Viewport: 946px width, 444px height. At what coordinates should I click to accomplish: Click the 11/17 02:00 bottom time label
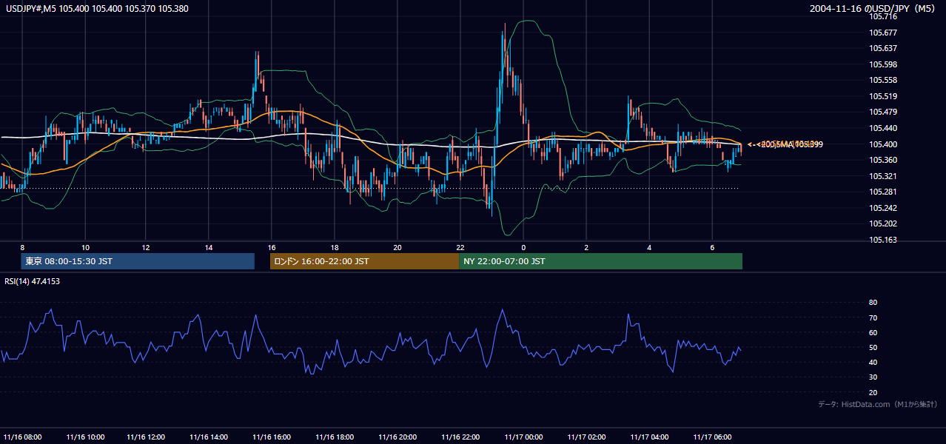point(586,437)
